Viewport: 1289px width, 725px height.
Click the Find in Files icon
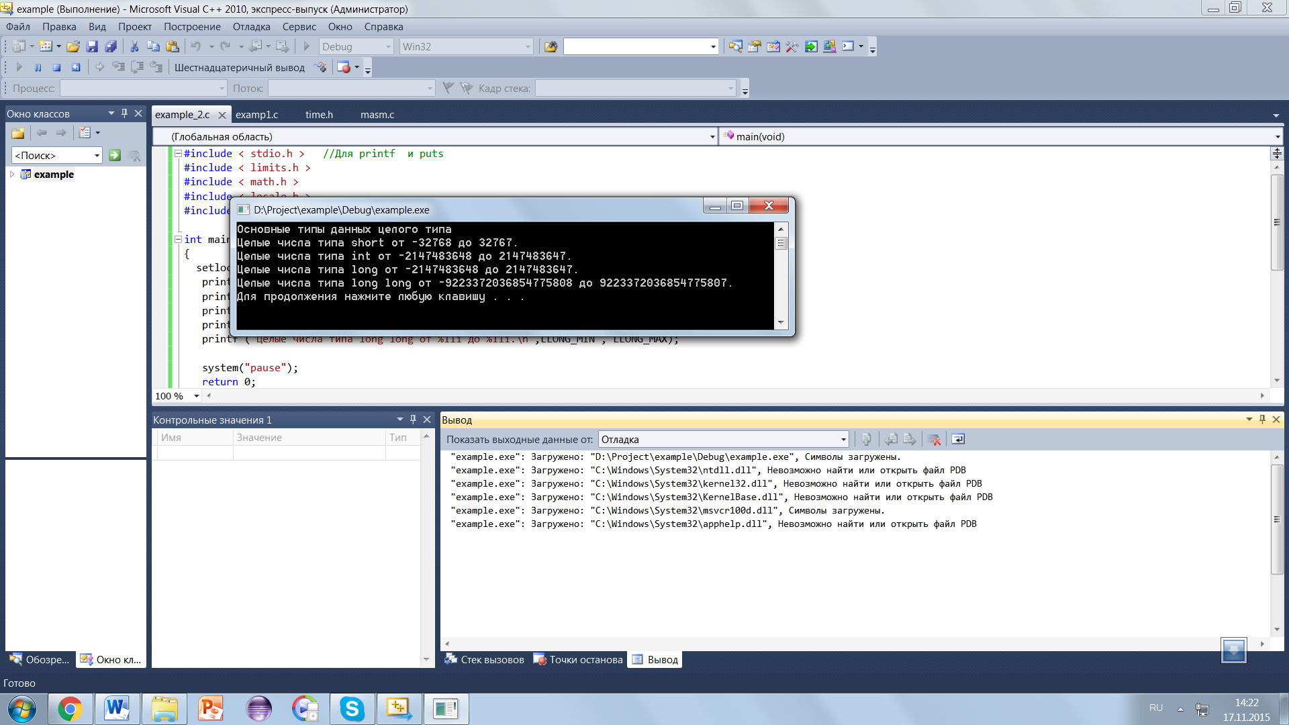click(x=551, y=46)
